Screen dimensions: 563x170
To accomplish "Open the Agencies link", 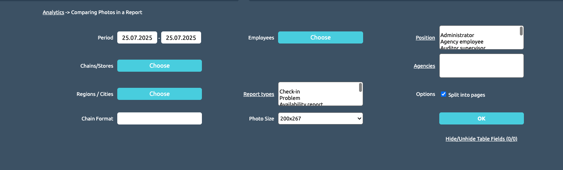I will [424, 66].
